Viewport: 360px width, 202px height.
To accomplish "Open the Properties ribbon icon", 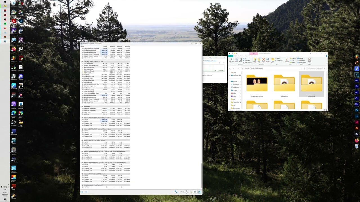I will [x=287, y=60].
